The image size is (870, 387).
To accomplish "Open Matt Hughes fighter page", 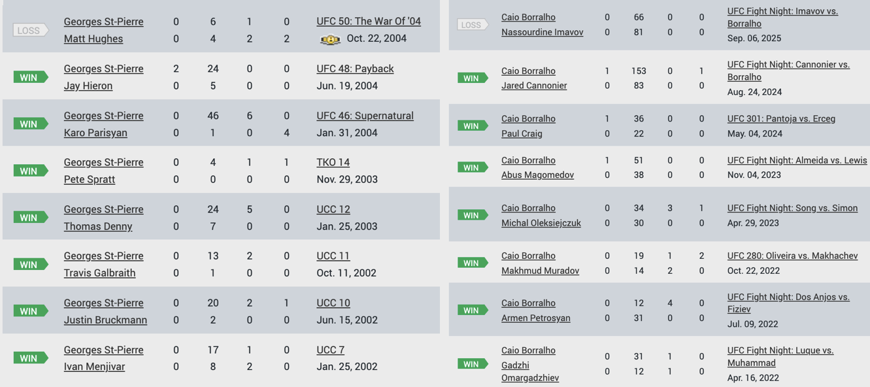I will [x=93, y=39].
